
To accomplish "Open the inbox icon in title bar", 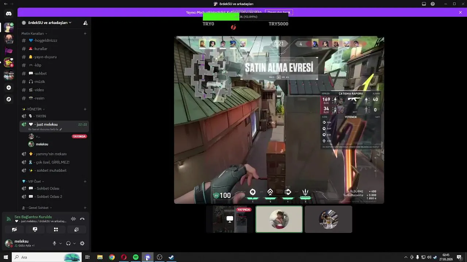I will pos(424,4).
